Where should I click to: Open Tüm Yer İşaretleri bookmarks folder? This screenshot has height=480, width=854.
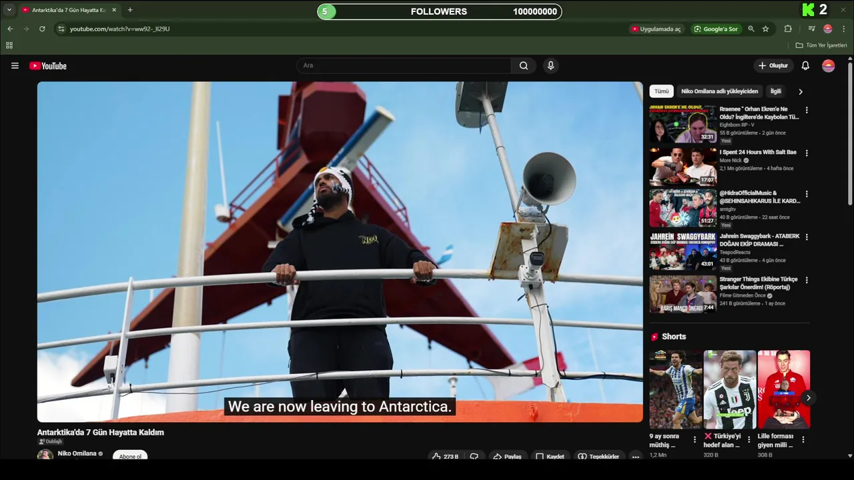click(821, 45)
